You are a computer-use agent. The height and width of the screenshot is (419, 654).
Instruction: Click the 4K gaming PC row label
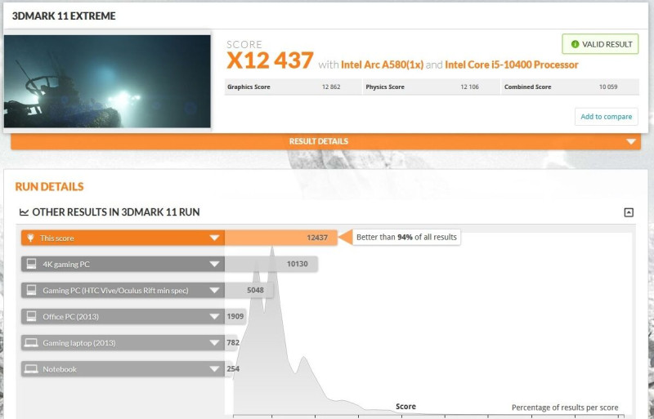(66, 265)
